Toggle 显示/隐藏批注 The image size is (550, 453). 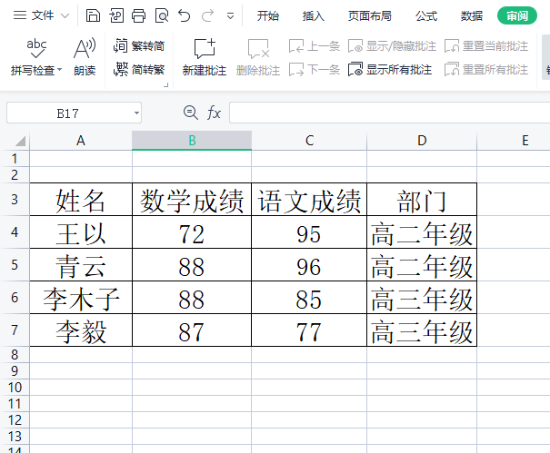click(x=392, y=46)
